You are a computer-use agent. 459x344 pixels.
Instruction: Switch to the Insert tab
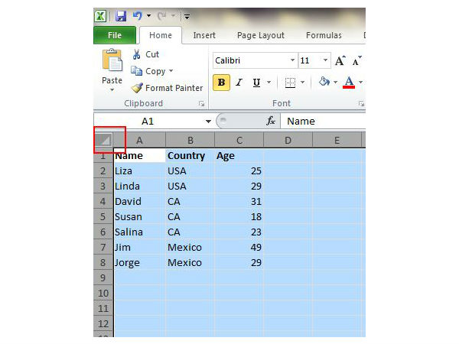[x=204, y=35]
